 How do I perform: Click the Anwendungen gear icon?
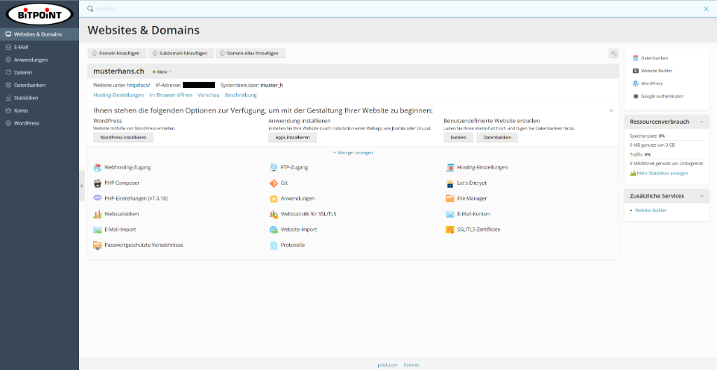pos(274,199)
